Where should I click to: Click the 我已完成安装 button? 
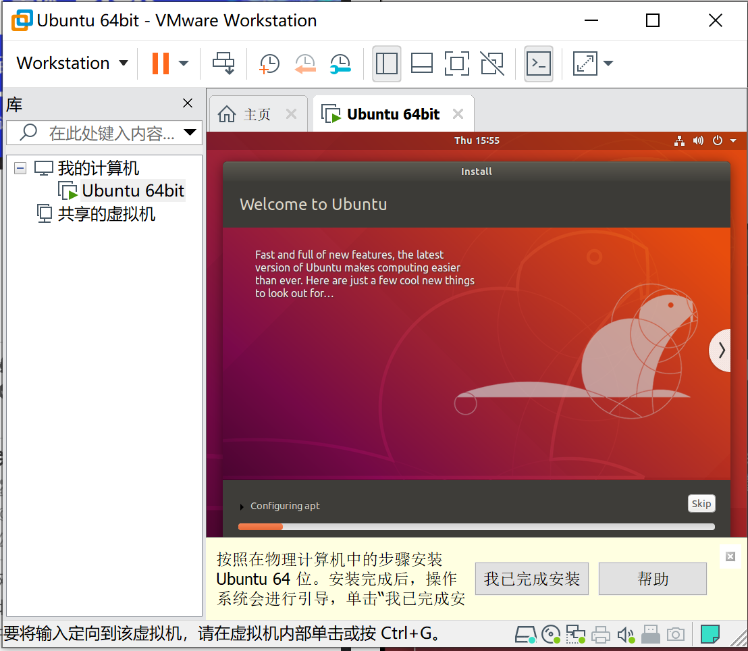tap(532, 579)
